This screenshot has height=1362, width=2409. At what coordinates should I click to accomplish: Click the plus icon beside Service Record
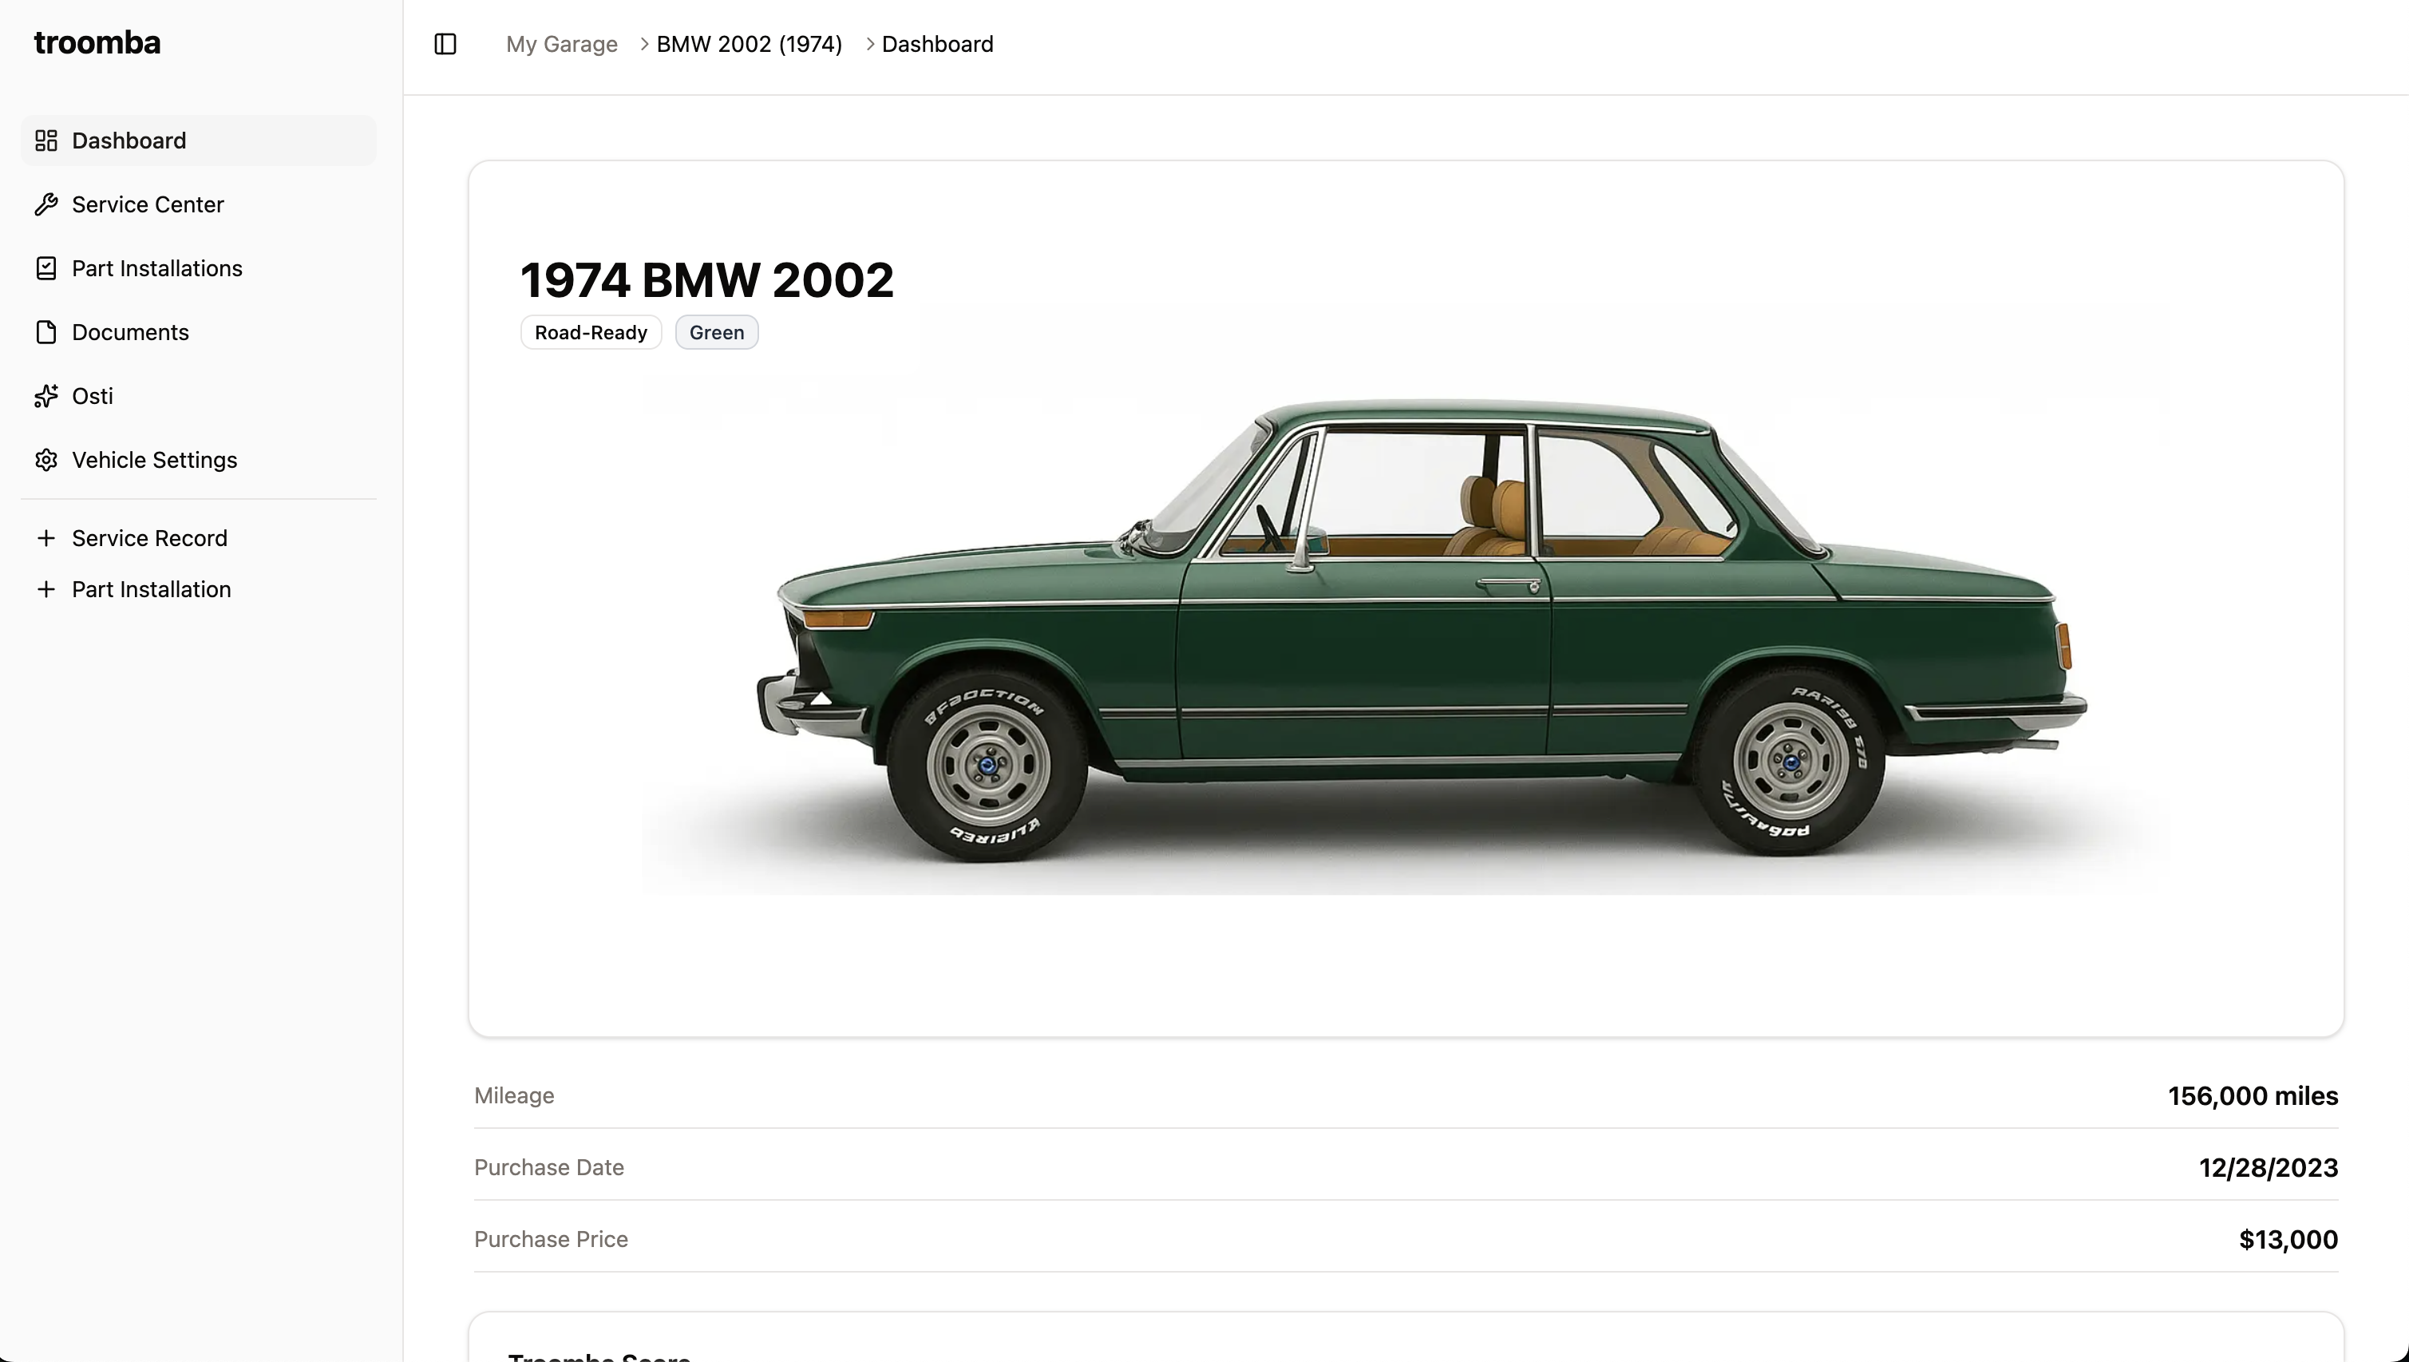(45, 538)
